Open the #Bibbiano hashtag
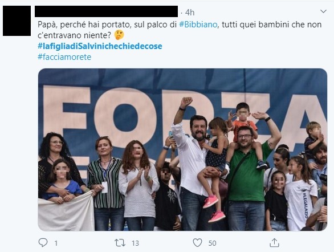334x252 pixels. click(198, 25)
